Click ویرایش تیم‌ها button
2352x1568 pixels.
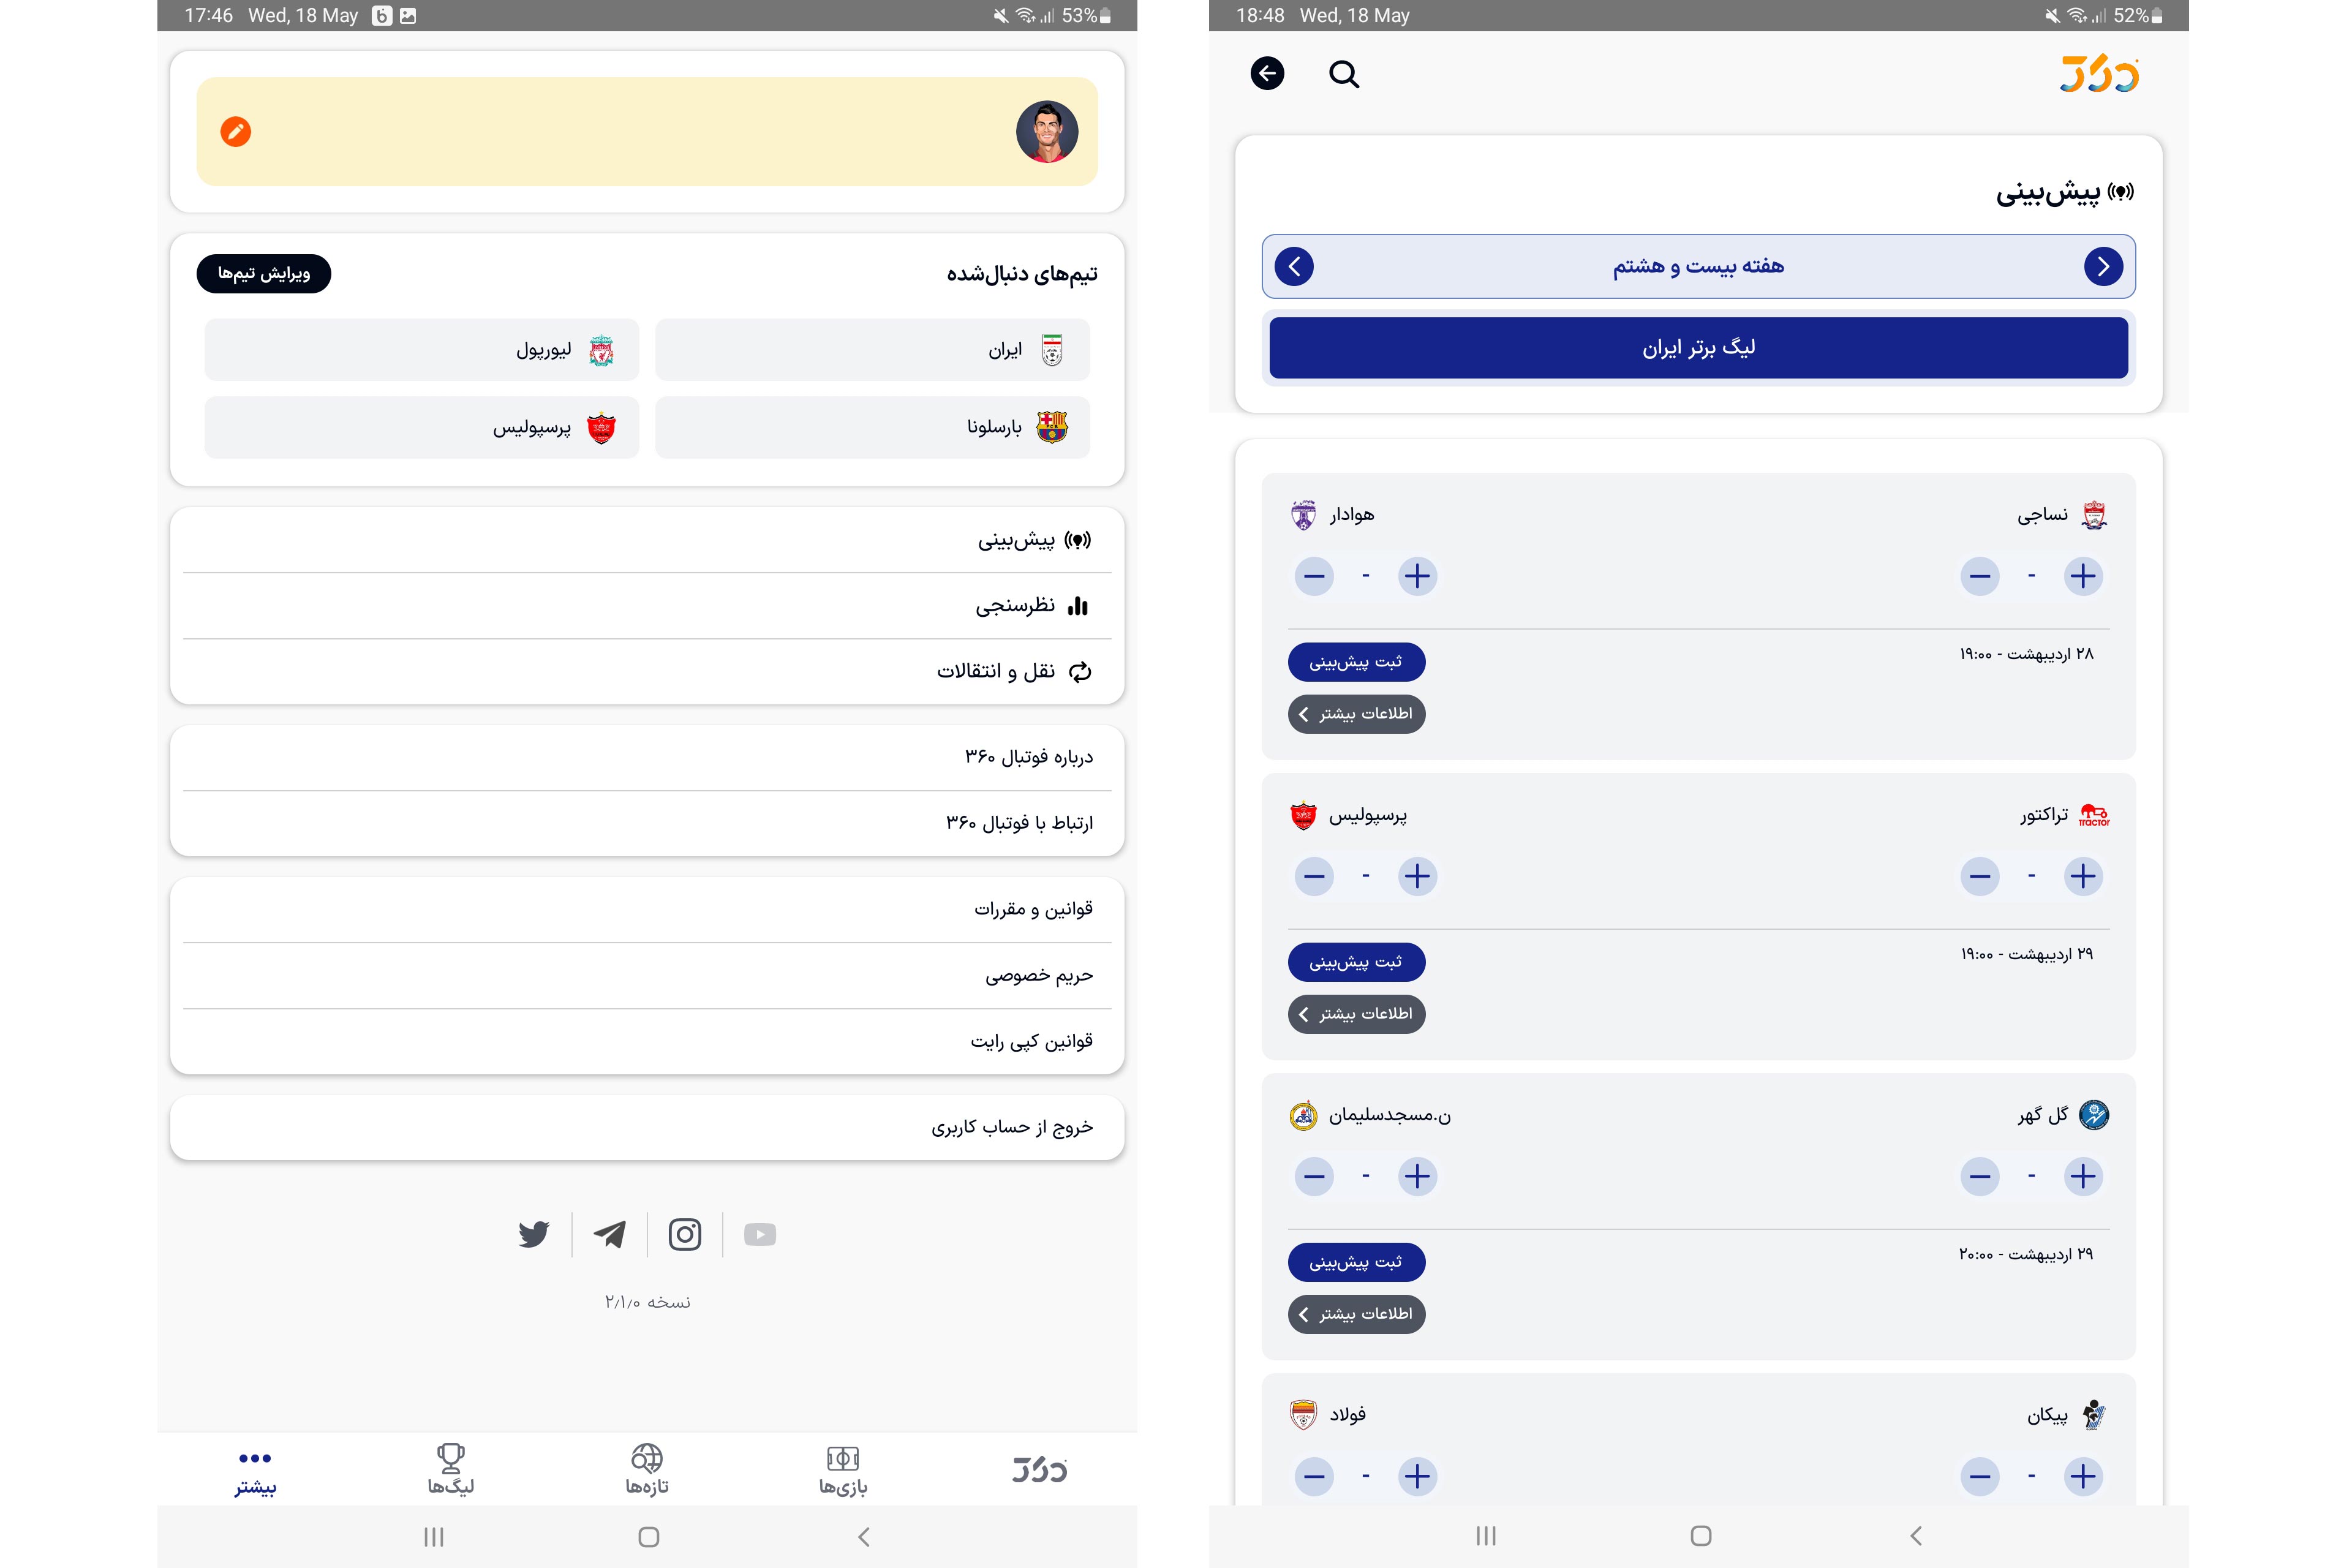point(264,273)
